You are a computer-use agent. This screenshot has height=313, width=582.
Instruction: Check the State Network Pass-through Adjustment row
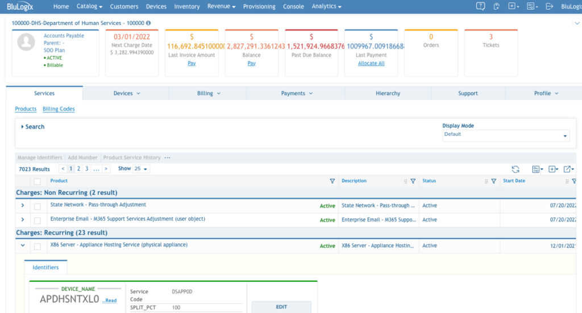37,206
